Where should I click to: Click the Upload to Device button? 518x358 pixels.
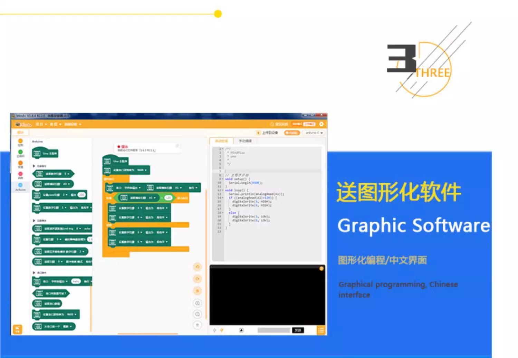tap(268, 133)
